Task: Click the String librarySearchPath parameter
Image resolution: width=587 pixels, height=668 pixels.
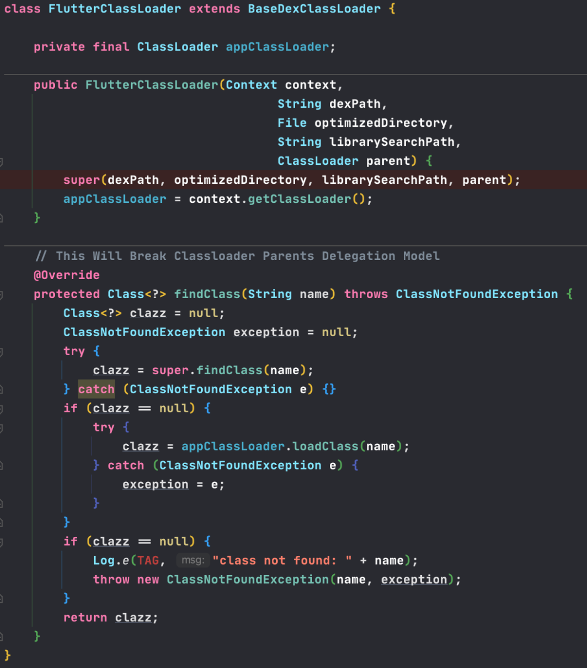Action: click(366, 143)
